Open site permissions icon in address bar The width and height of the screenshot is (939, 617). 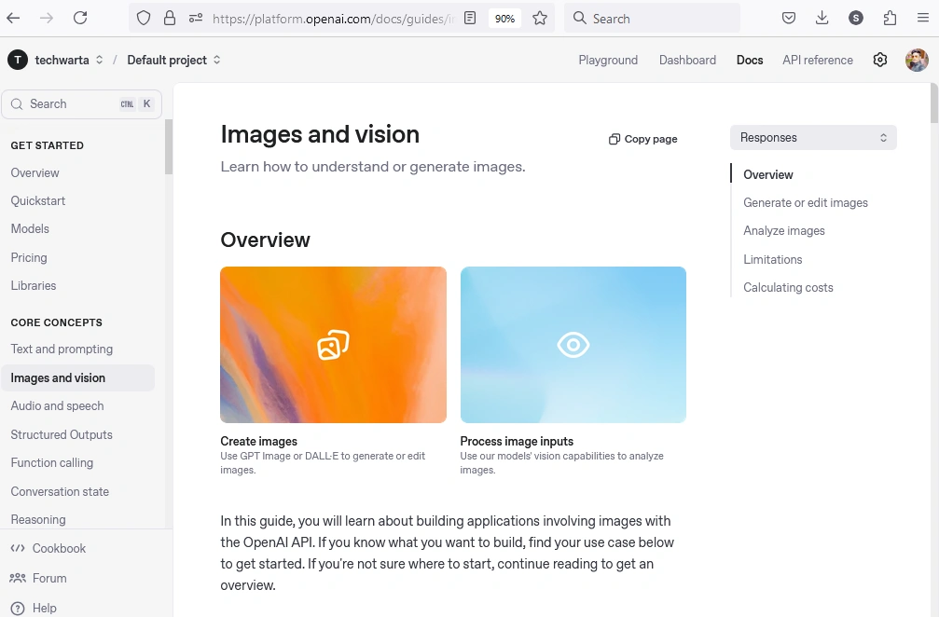[196, 18]
